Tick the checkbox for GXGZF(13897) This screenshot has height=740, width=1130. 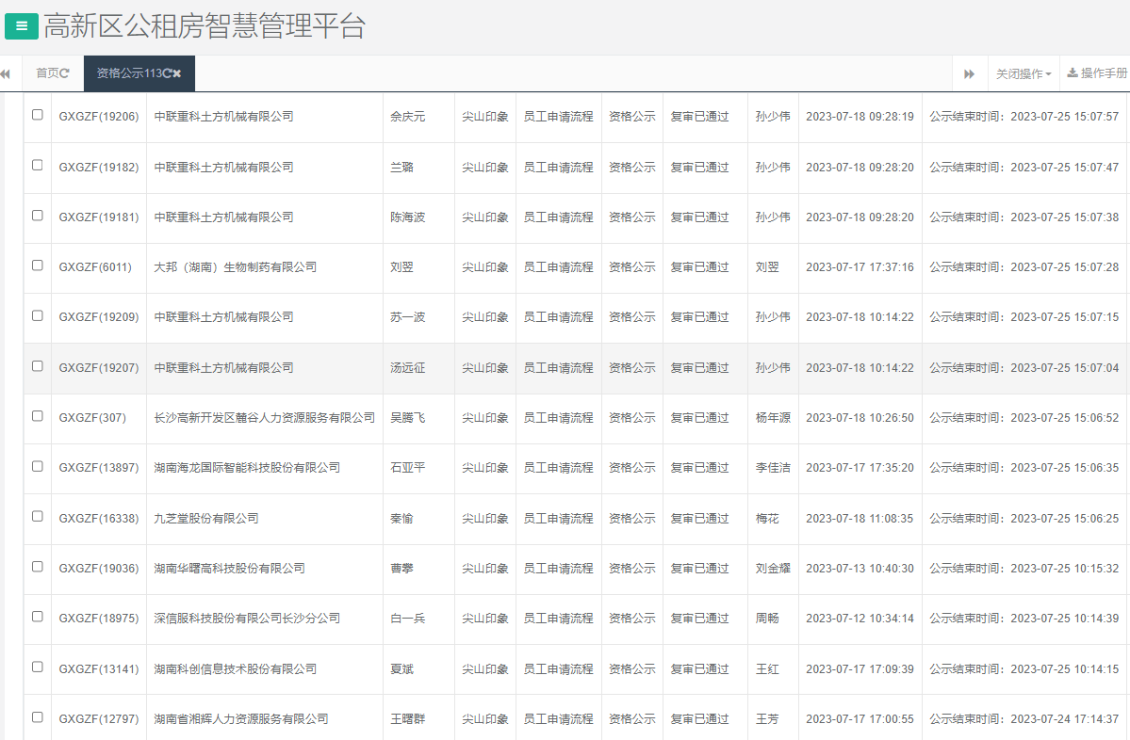pyautogui.click(x=38, y=466)
